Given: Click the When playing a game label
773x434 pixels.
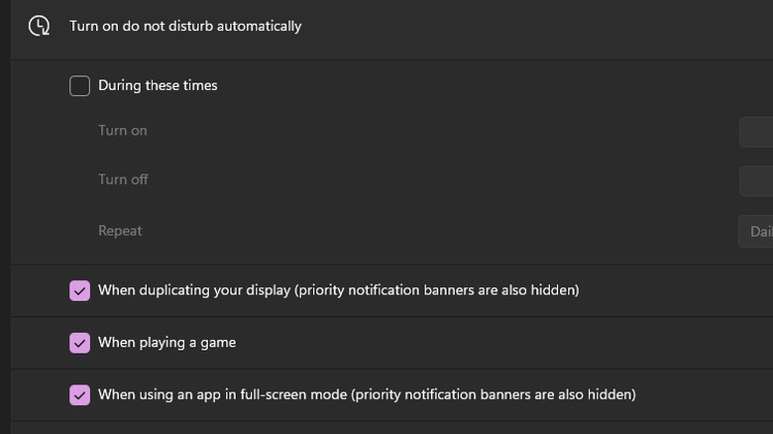Looking at the screenshot, I should pos(166,343).
